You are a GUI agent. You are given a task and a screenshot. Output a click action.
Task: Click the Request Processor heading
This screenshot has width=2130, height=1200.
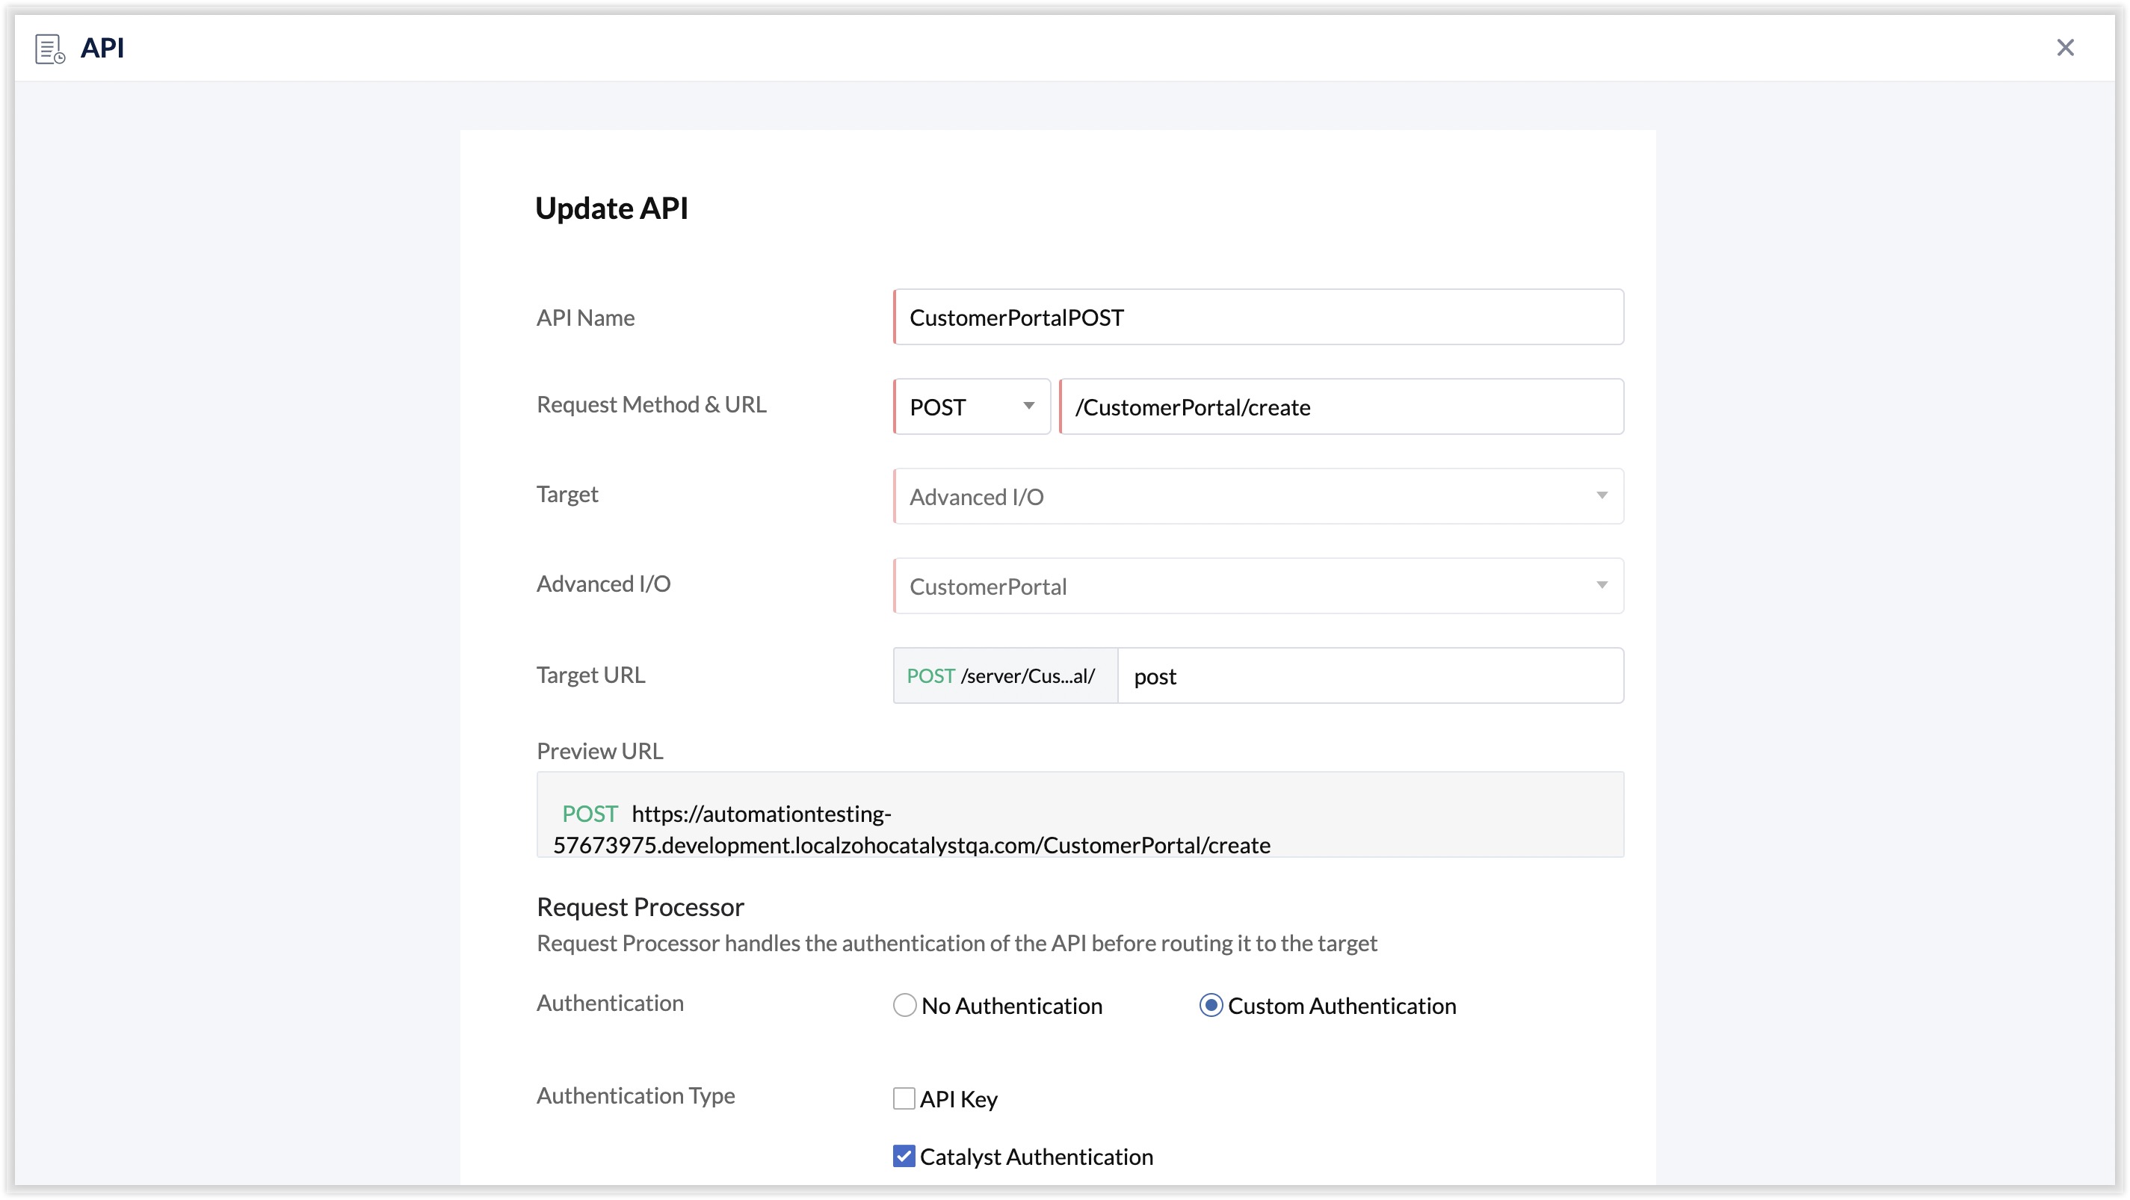point(640,906)
